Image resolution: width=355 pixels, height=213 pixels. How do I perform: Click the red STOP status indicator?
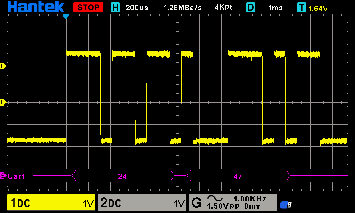(x=88, y=8)
